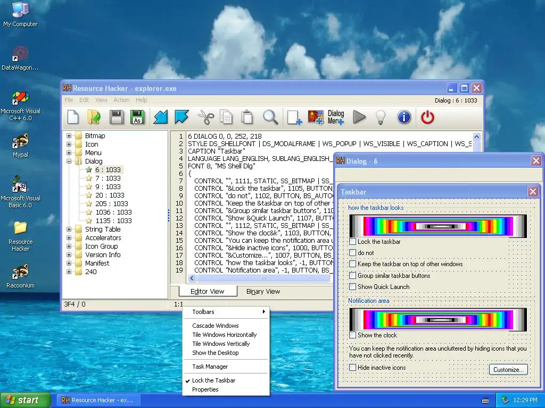Screen dimensions: 545x408
Task: Launch Microsoft Visual Basic 6.0 shortcut
Action: 20,192
